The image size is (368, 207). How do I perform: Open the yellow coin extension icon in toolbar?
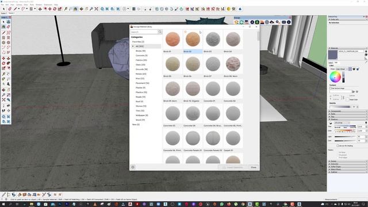[229, 9]
